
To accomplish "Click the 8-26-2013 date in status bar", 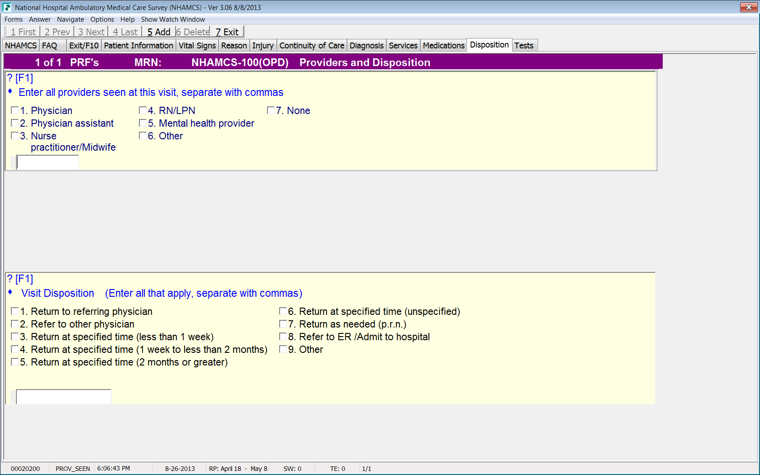I will pyautogui.click(x=180, y=469).
